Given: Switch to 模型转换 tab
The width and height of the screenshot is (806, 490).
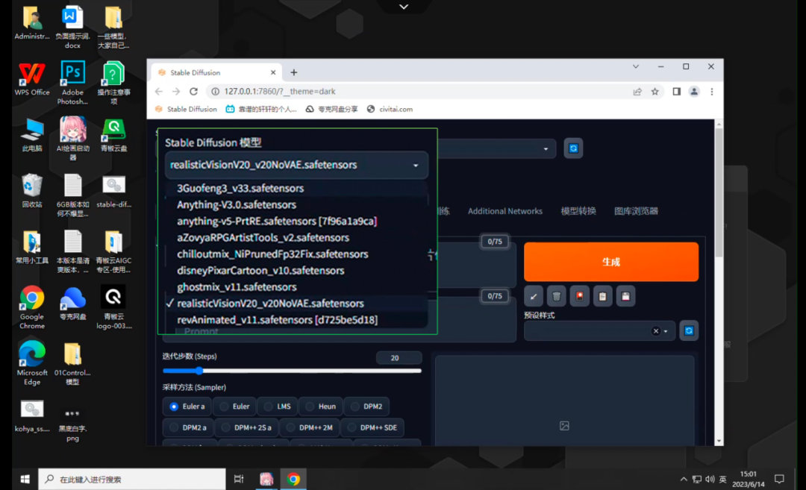Looking at the screenshot, I should pyautogui.click(x=578, y=211).
